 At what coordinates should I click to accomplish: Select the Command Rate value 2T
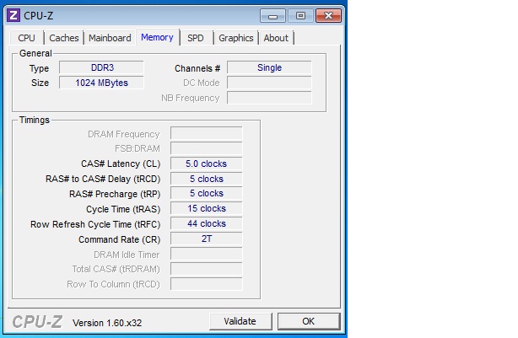pyautogui.click(x=207, y=239)
